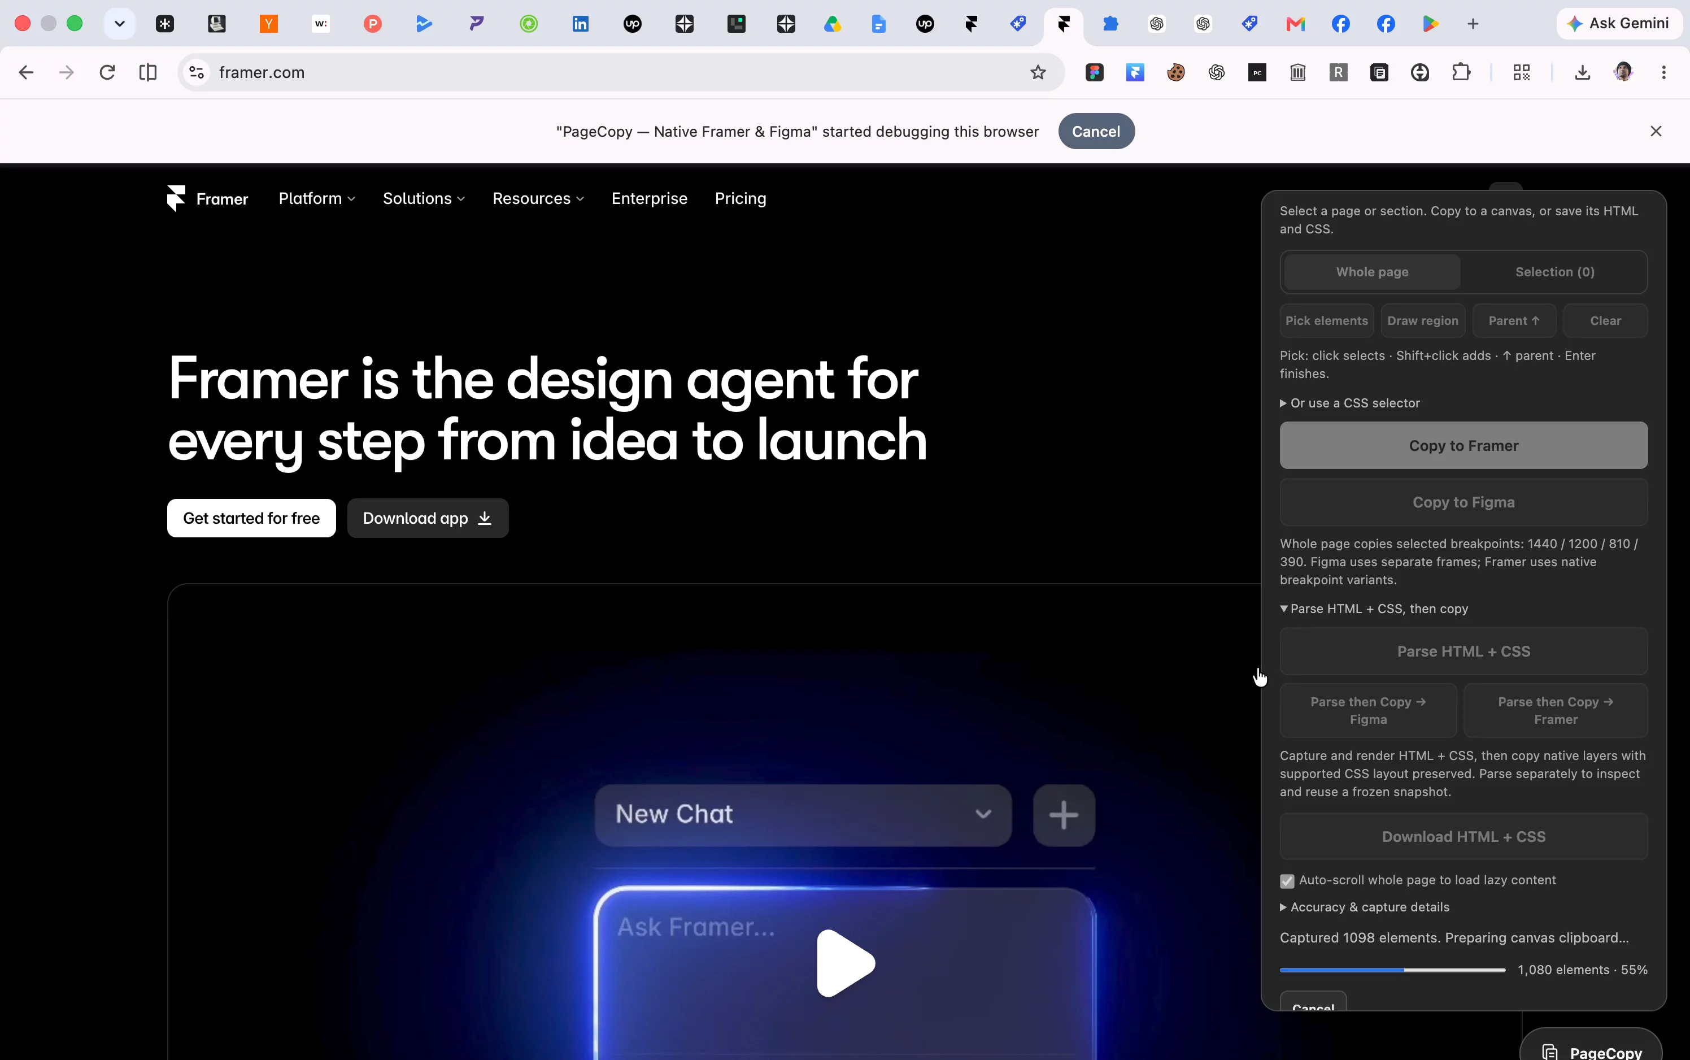
Task: Click the capture progress bar
Action: (x=1392, y=970)
